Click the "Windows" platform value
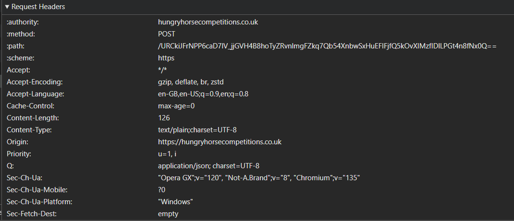514x221 pixels. (175, 202)
